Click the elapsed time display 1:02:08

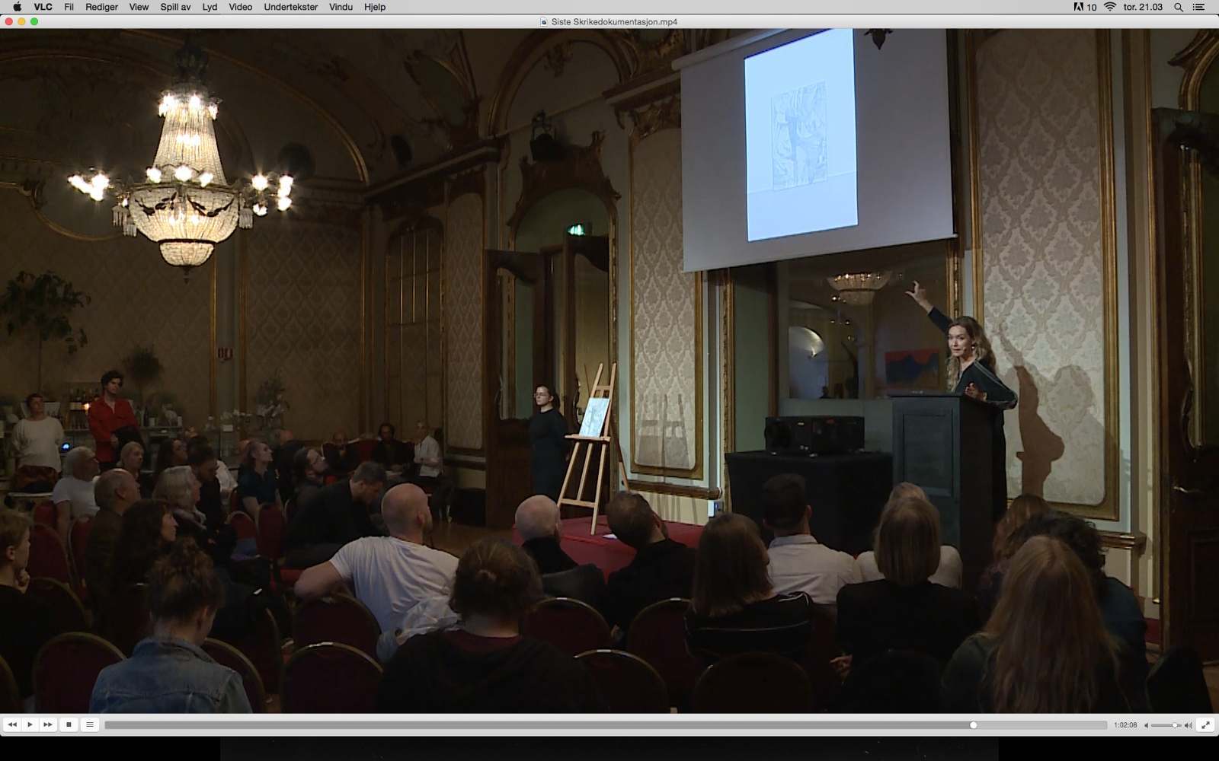point(1125,725)
